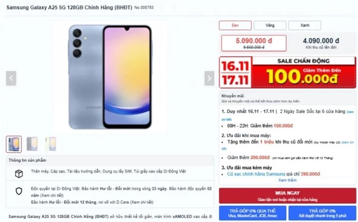Click the box package contents icon

[19, 174]
